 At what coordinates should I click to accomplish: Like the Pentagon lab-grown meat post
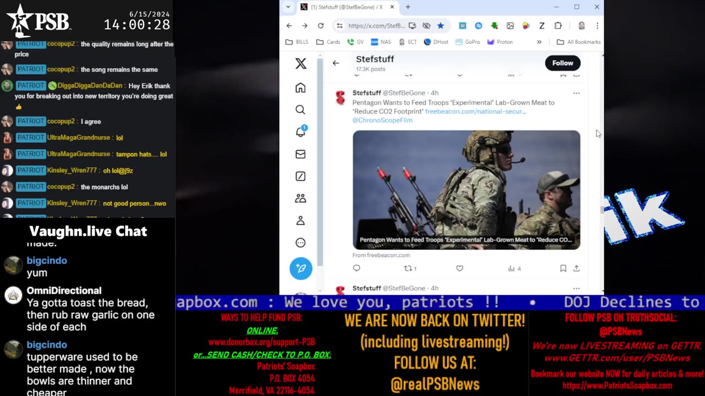pos(459,268)
